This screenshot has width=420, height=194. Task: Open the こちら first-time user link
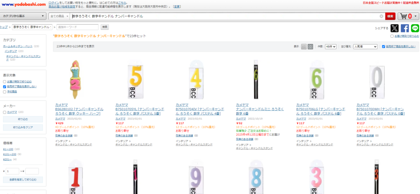(x=122, y=2)
